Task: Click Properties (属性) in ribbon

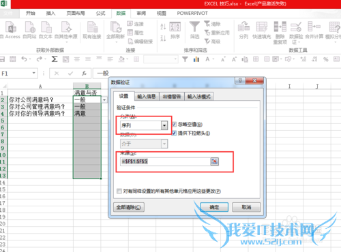Action: pos(136,33)
